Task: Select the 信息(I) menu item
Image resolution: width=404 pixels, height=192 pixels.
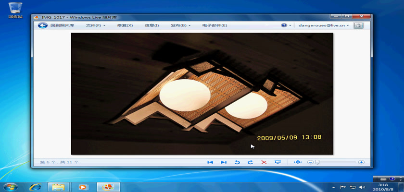Action: click(151, 25)
